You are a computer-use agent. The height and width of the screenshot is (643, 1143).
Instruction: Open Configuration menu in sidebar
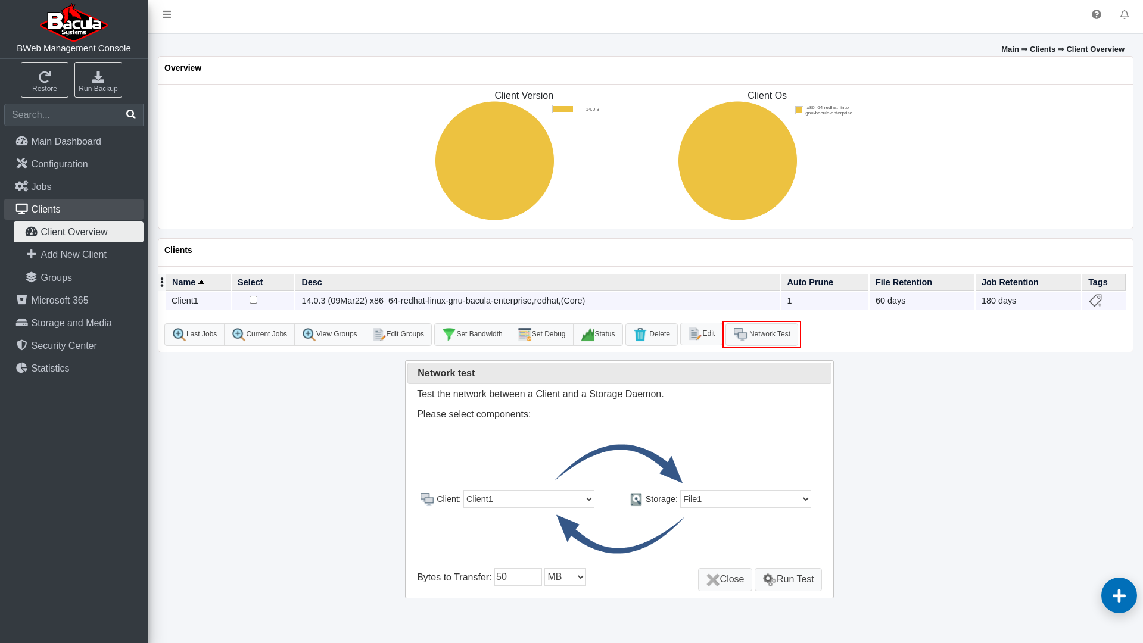(74, 164)
